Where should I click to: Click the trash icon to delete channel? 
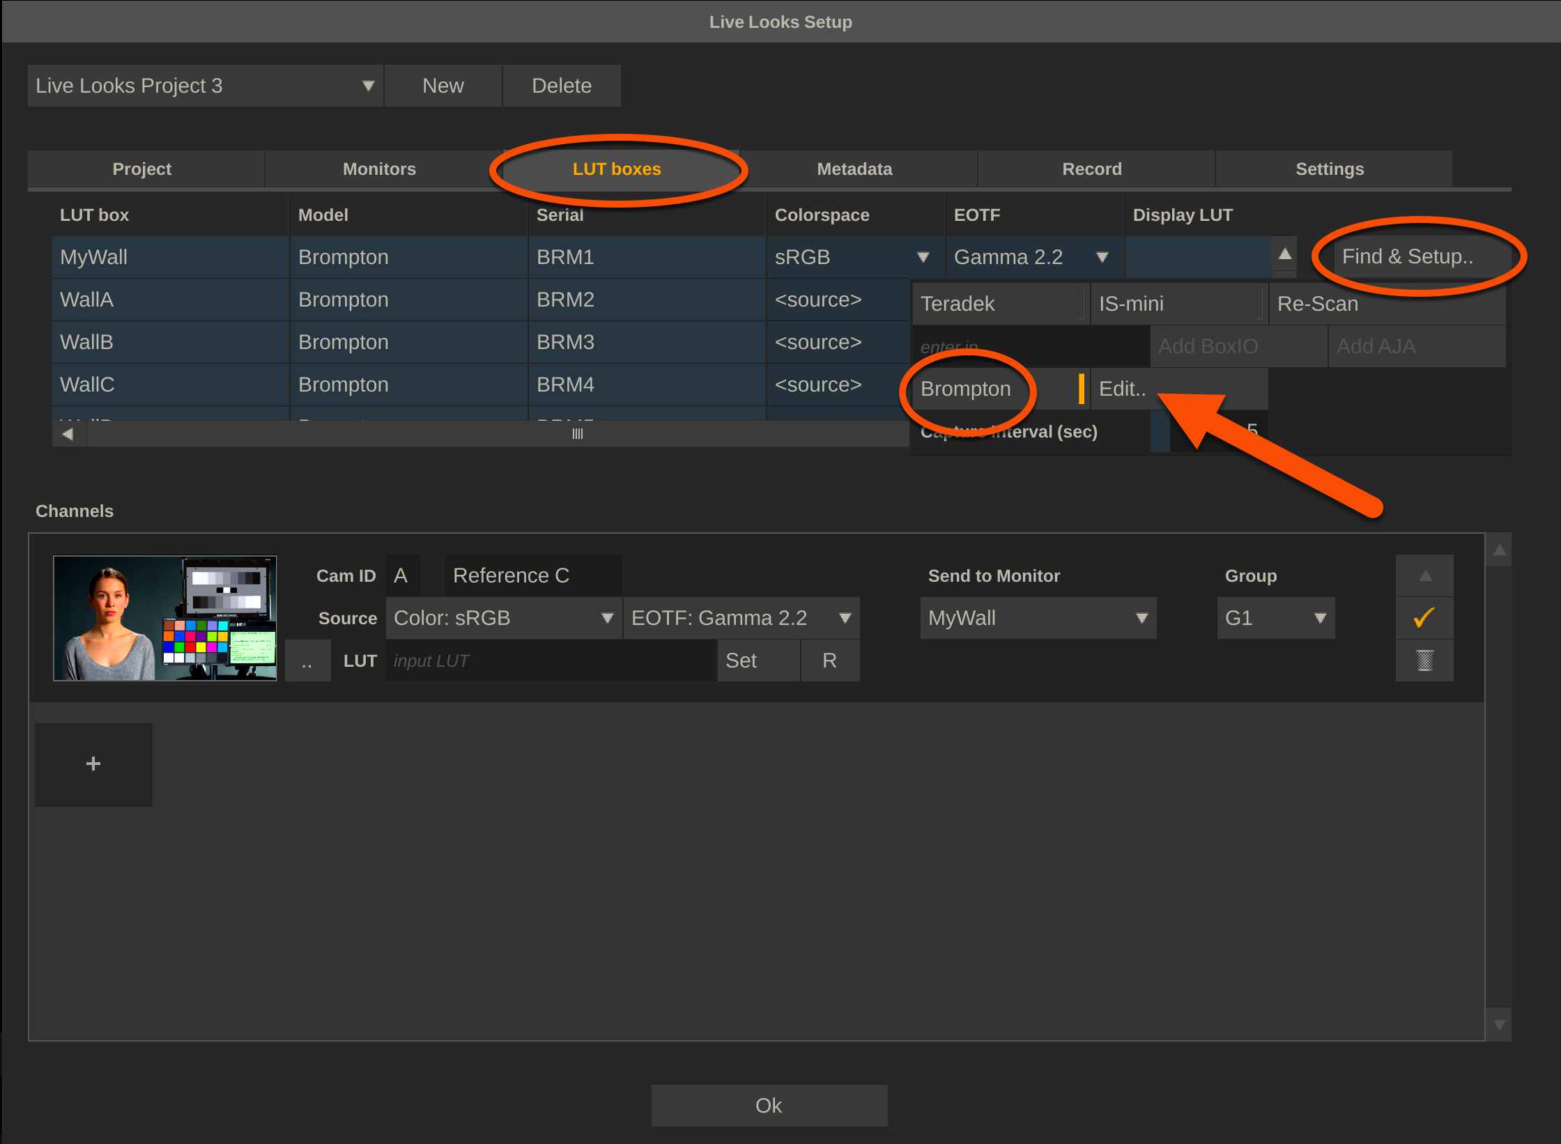point(1424,660)
